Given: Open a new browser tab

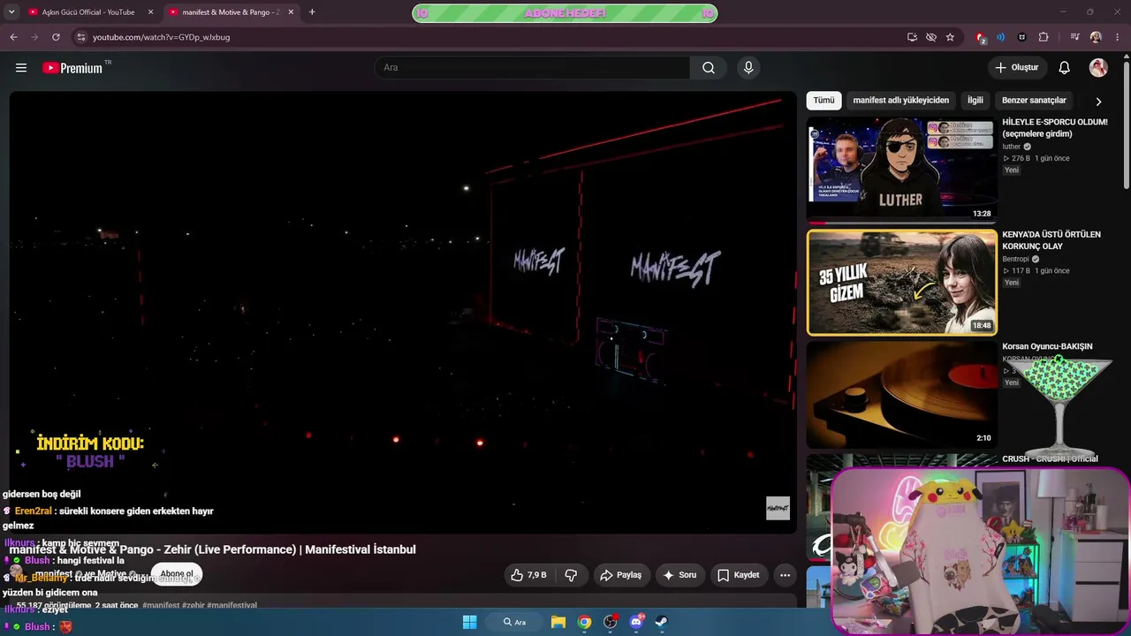Looking at the screenshot, I should click(x=312, y=12).
